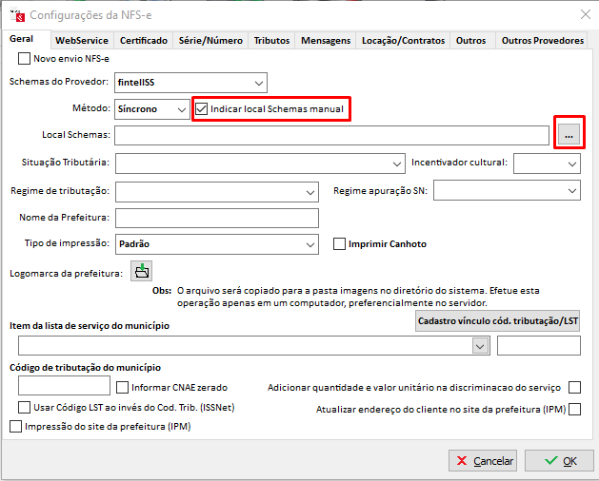The image size is (599, 481).
Task: Expand the Tipo de impressão dropdown
Action: click(308, 244)
